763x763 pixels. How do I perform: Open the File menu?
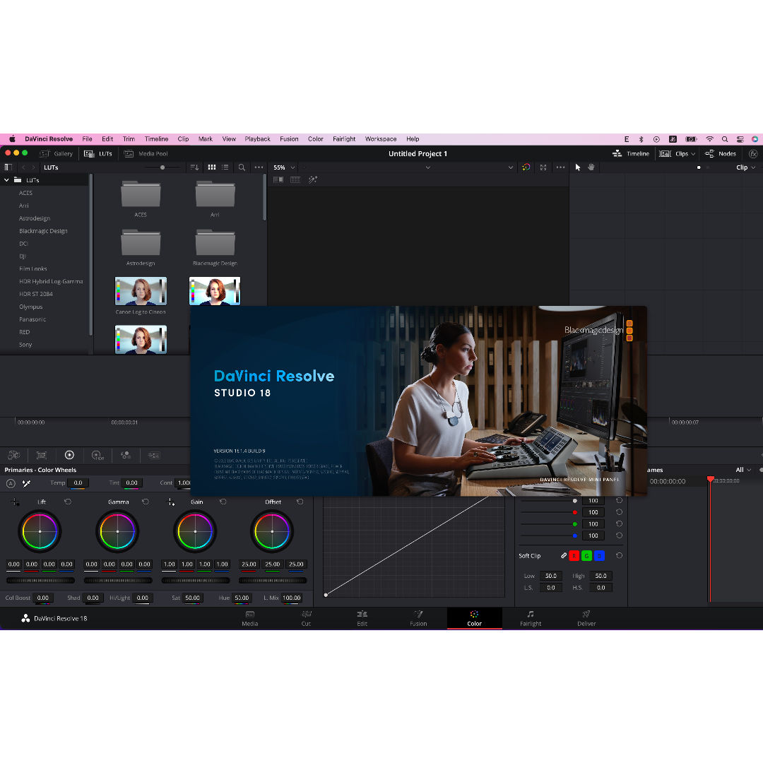[87, 139]
